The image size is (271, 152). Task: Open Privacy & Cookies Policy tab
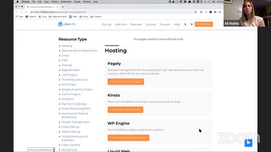pos(41,150)
